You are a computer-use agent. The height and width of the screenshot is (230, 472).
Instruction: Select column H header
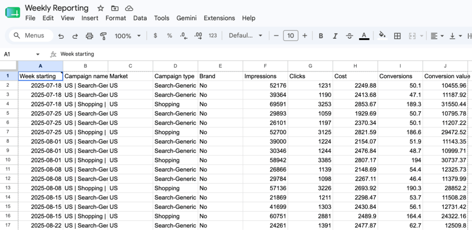[355, 66]
